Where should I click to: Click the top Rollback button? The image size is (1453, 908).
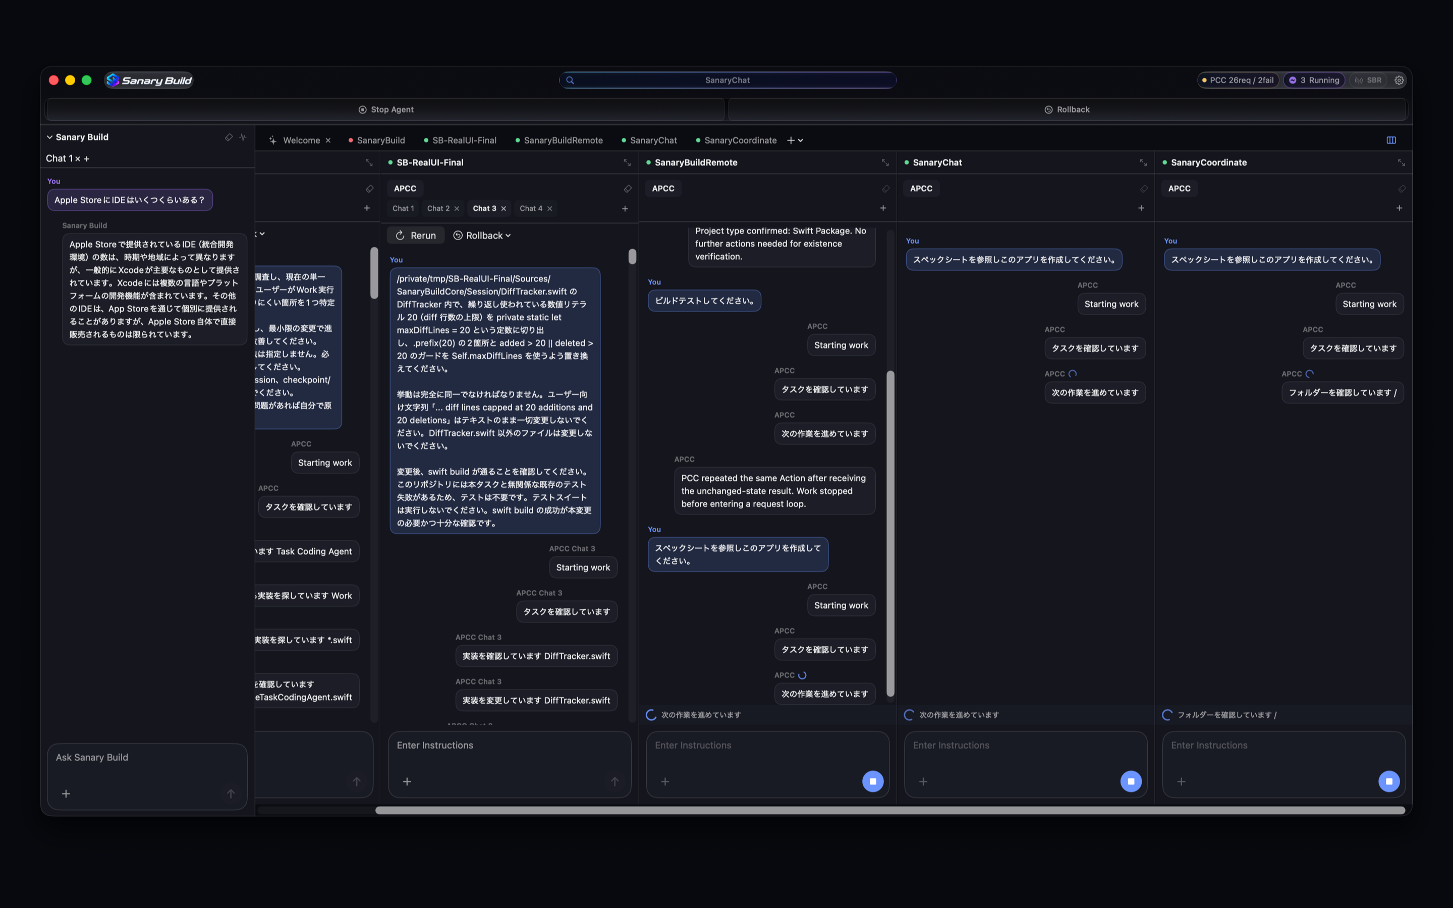tap(1067, 109)
